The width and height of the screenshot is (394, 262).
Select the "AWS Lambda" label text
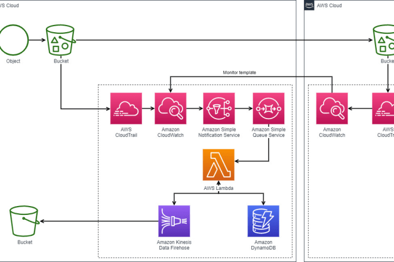(218, 188)
